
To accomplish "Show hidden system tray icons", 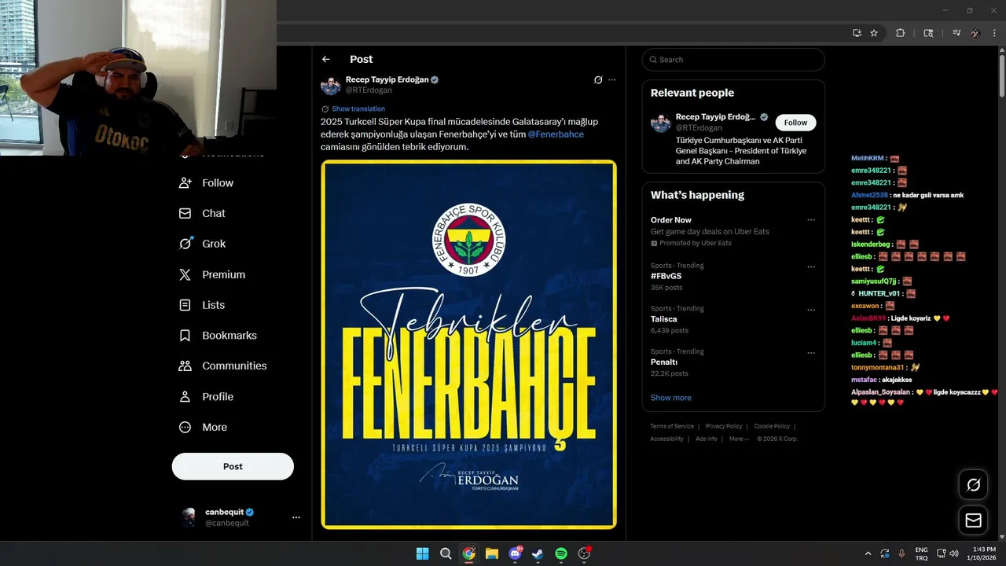I will pyautogui.click(x=868, y=553).
